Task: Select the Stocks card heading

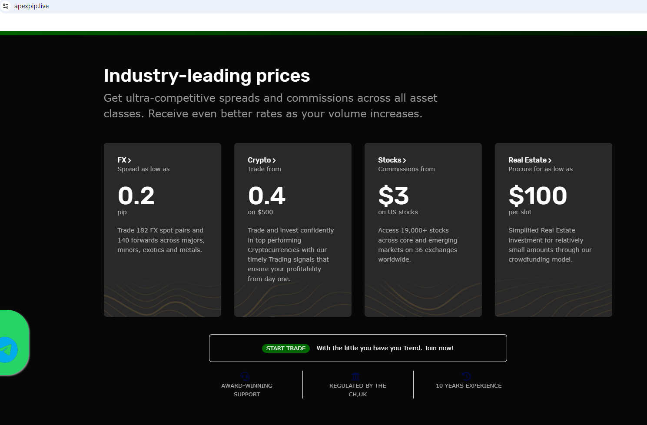Action: [x=389, y=160]
